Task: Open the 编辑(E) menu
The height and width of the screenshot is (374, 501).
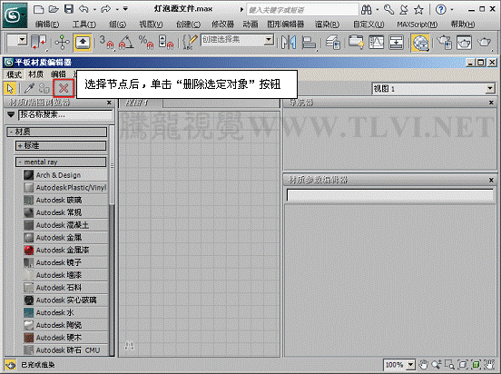Action: click(47, 25)
